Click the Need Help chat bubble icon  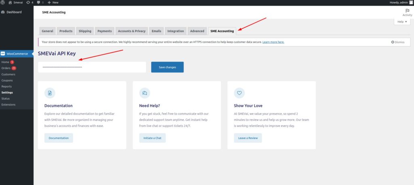(x=145, y=93)
